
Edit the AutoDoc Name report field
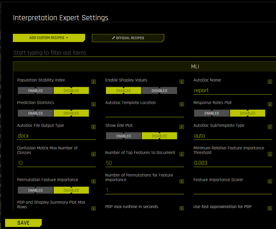point(233,90)
